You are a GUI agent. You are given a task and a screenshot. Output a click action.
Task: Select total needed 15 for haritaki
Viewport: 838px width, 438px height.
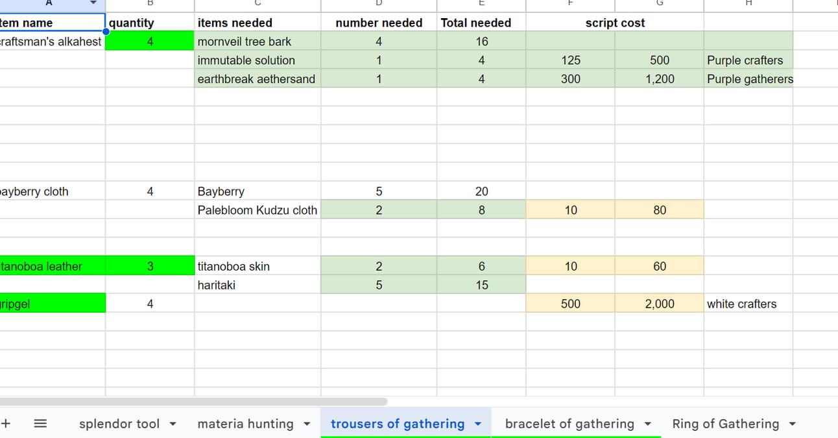point(481,285)
